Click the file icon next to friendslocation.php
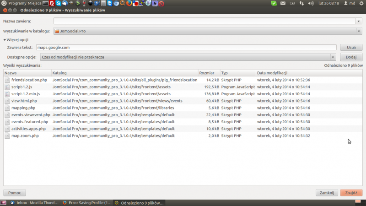 [x=7, y=80]
